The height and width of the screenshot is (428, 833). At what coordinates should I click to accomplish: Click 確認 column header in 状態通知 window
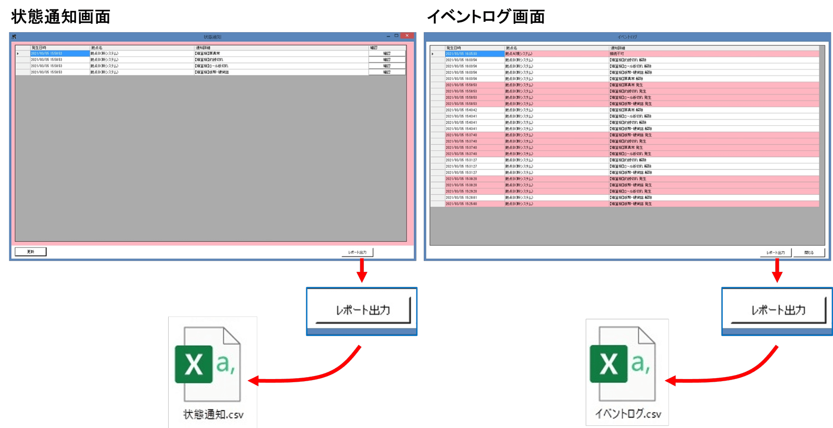click(387, 48)
